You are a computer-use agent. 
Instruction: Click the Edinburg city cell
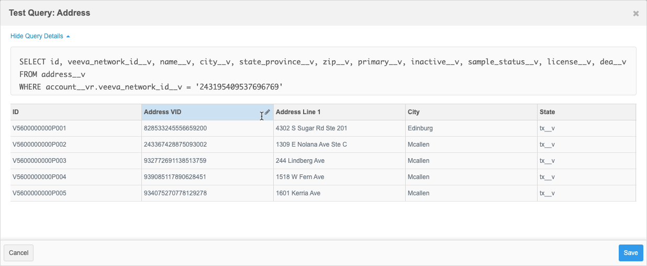420,128
